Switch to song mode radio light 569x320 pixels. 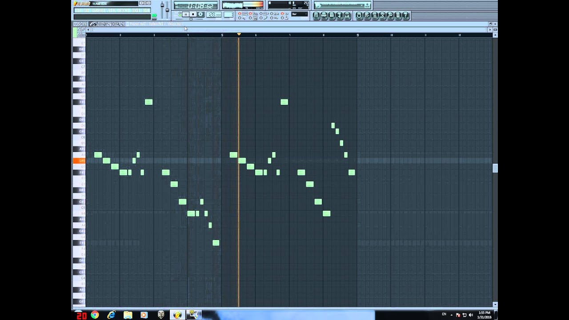point(180,16)
